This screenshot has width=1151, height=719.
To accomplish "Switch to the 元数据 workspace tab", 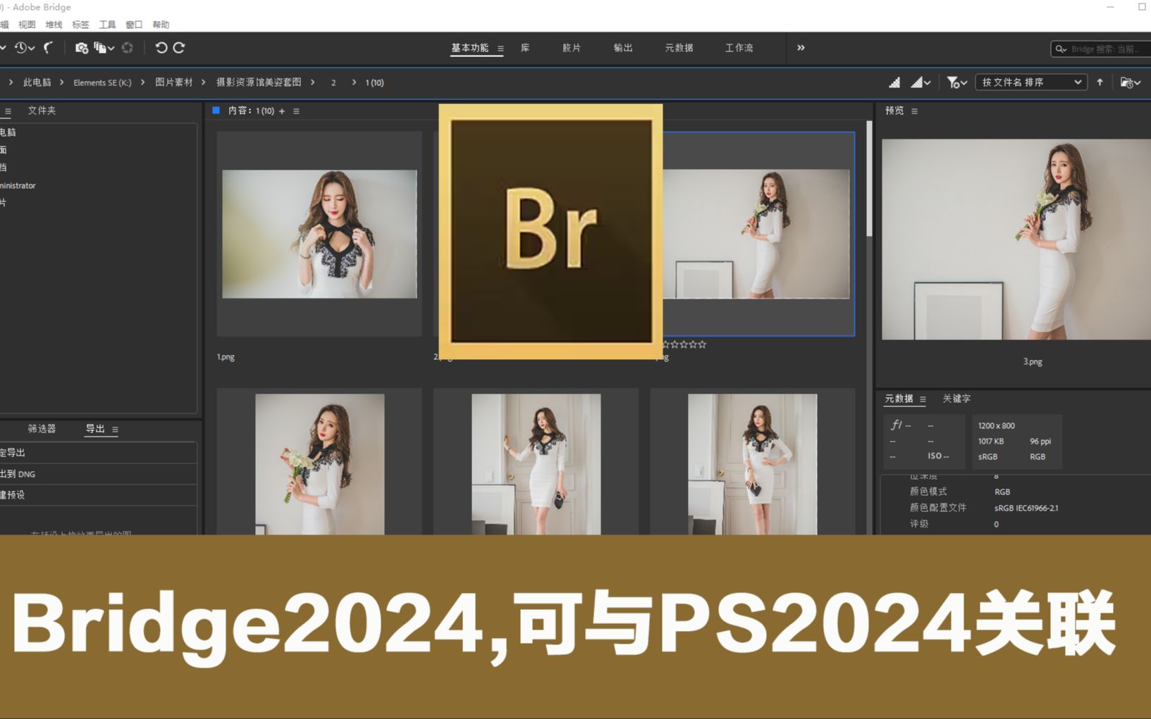I will 679,48.
